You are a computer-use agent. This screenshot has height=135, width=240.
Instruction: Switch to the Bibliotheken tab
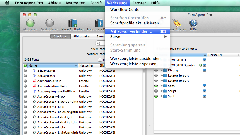82,36
